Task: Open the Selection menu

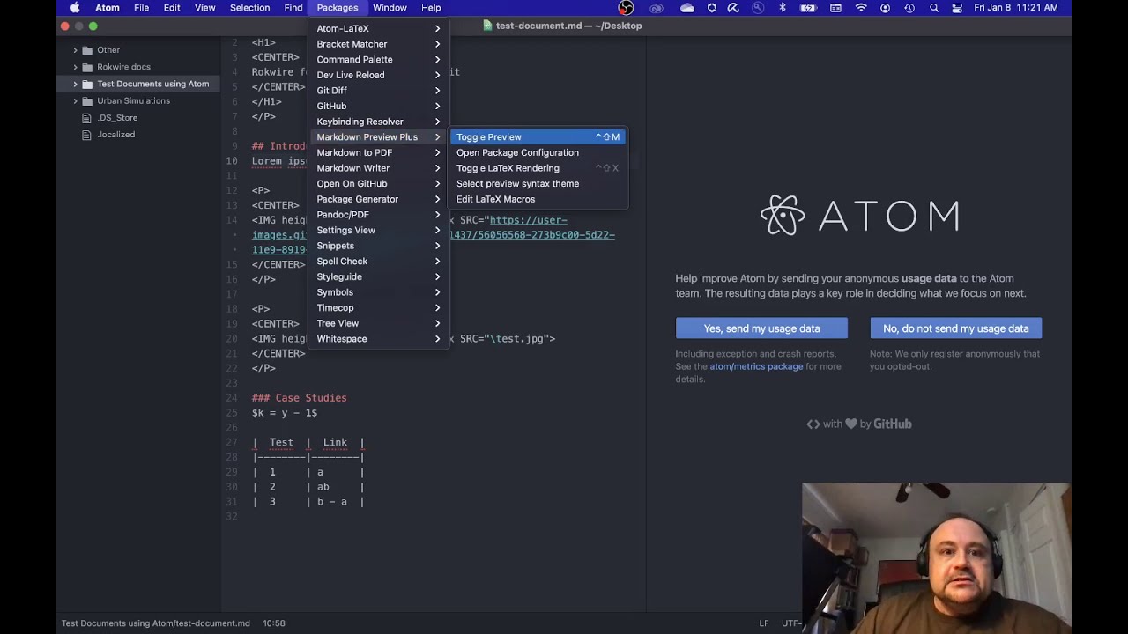Action: click(x=249, y=8)
